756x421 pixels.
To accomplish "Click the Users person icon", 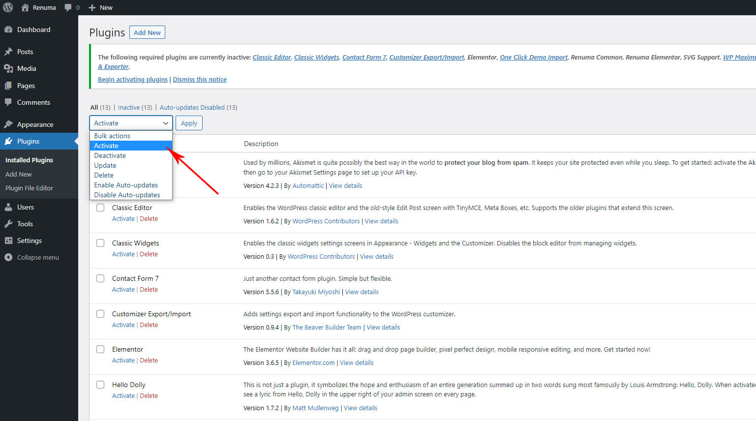I will (8, 207).
